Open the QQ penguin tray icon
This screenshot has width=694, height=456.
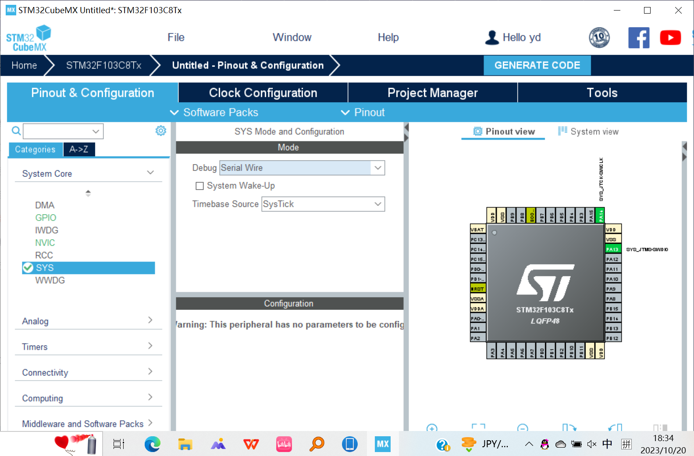[545, 444]
